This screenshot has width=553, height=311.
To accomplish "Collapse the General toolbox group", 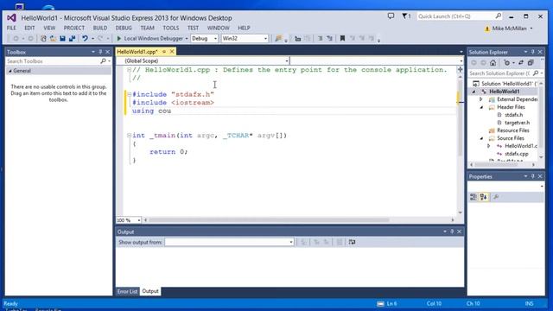I will (x=10, y=71).
